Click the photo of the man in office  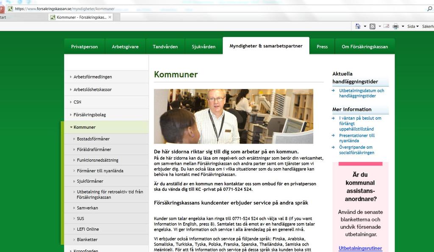coord(234,116)
